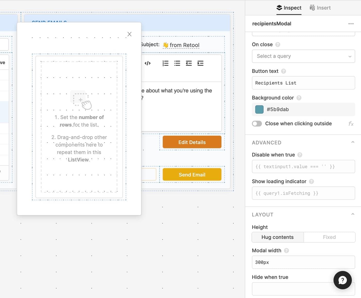Collapse the LAYOUT section
Viewport: 361px width, 298px height.
coord(352,214)
